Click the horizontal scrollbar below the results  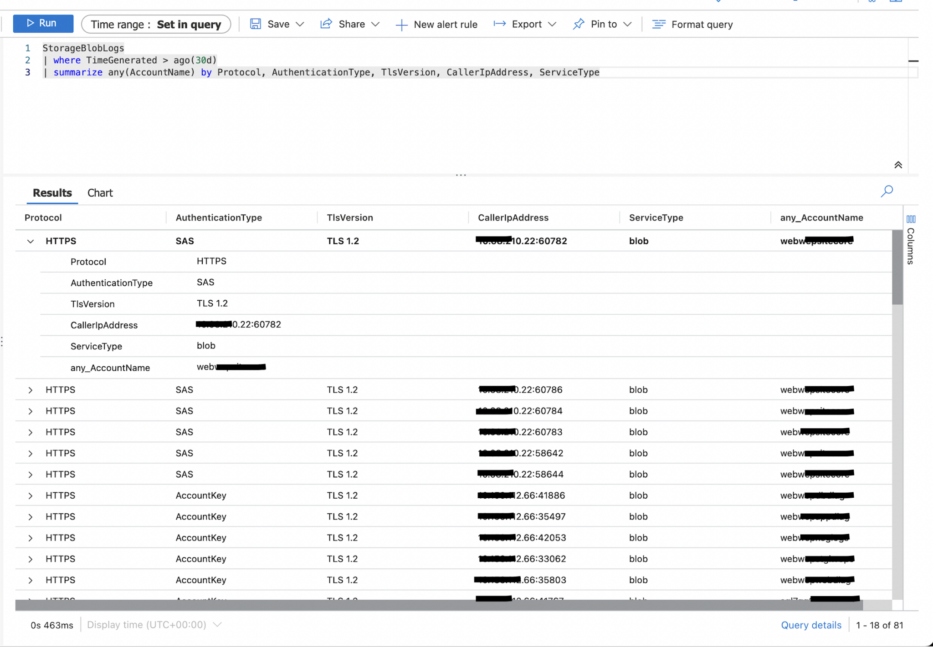pos(437,605)
